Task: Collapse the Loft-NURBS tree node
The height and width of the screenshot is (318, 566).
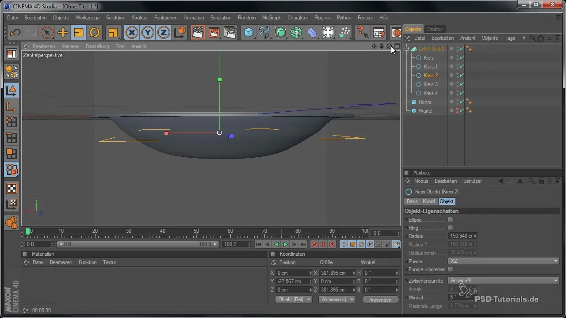Action: click(x=407, y=49)
